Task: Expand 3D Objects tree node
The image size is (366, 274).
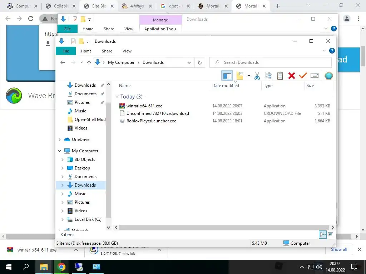Action: pyautogui.click(x=62, y=159)
